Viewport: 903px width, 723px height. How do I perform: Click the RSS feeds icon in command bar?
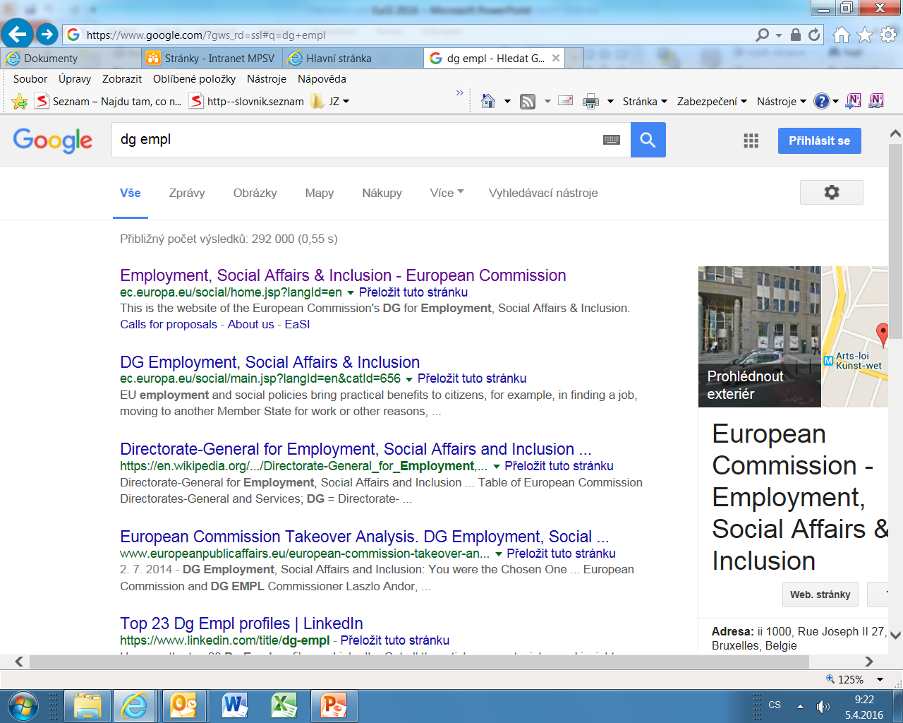pos(528,102)
